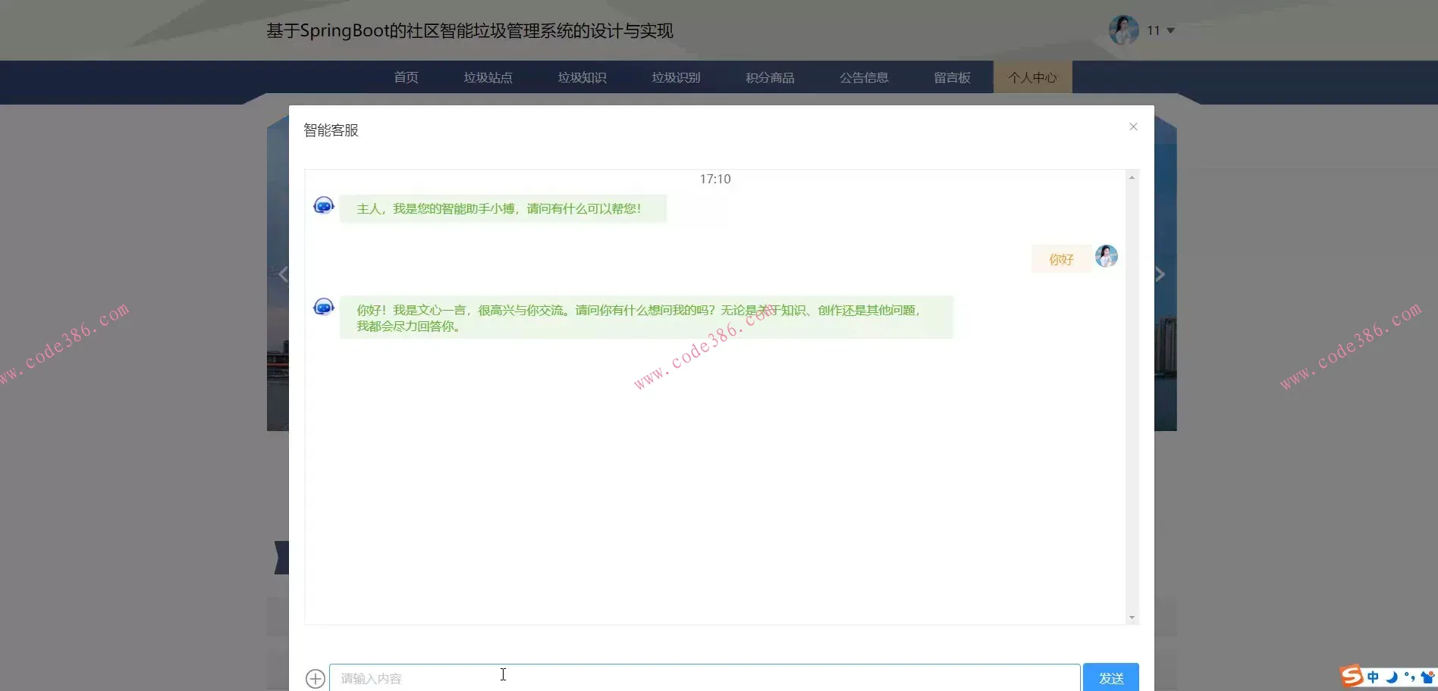1438x691 pixels.
Task: Select the moon icon in the system tray
Action: click(x=1392, y=677)
